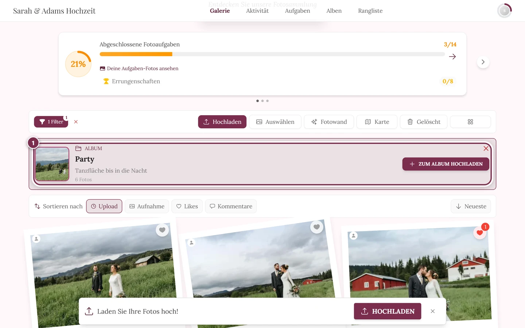The height and width of the screenshot is (328, 525).
Task: Unlike the third photo with red heart
Action: click(x=480, y=233)
